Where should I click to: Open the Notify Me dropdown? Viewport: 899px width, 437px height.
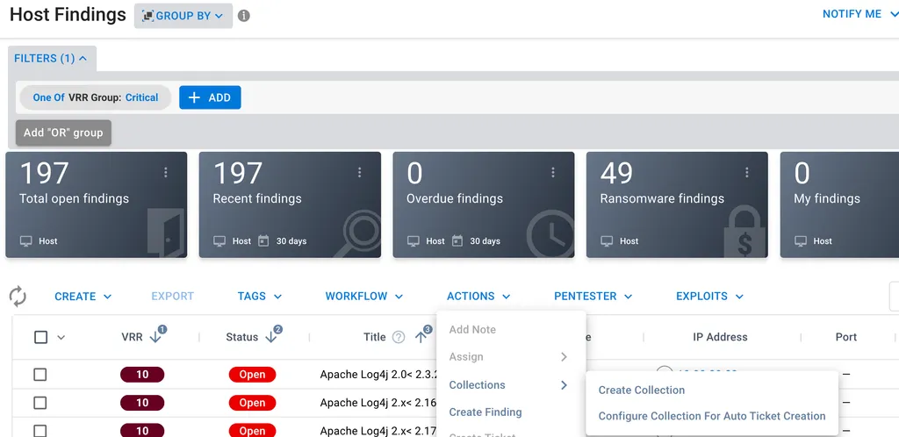click(x=859, y=14)
